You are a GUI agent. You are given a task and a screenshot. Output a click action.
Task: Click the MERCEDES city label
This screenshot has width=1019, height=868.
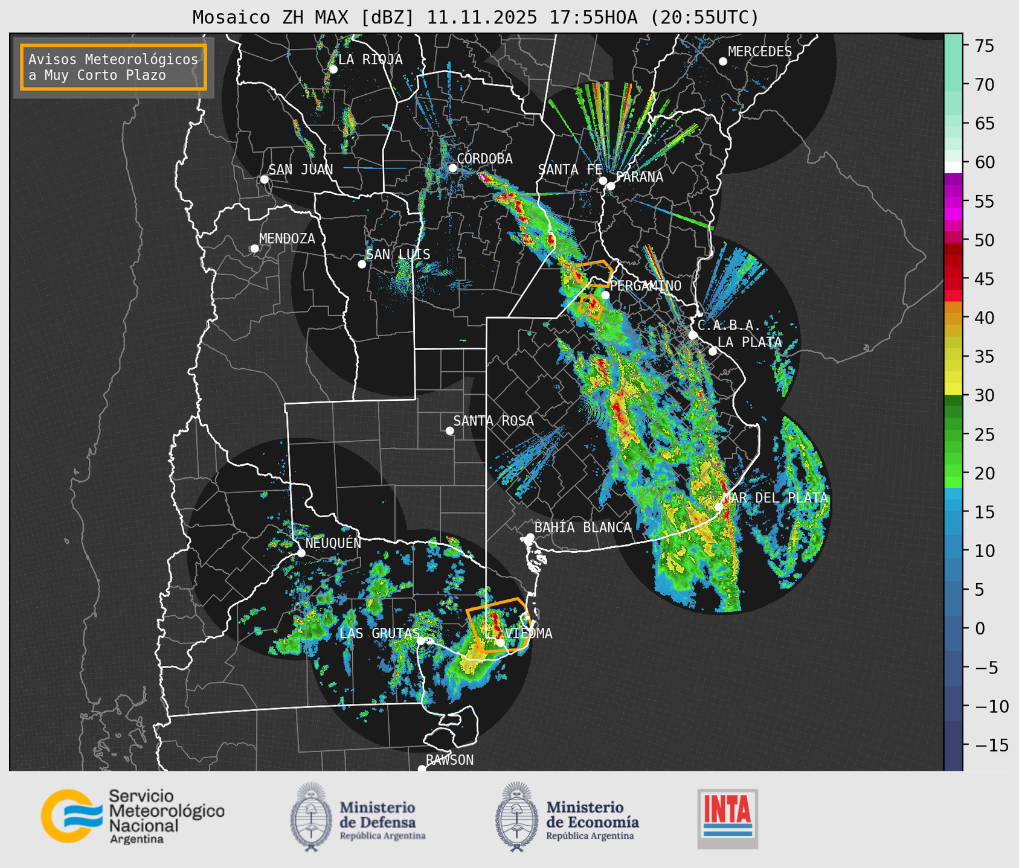760,52
